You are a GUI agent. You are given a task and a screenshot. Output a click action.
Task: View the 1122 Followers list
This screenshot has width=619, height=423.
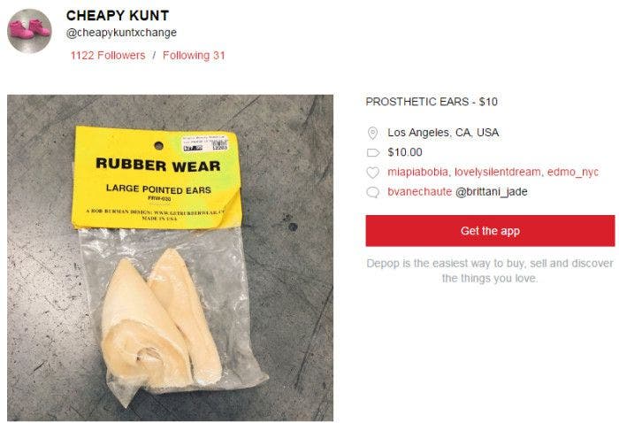[x=108, y=55]
